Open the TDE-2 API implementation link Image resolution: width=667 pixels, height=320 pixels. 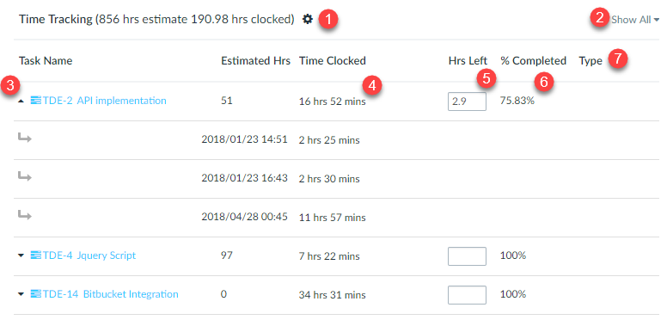point(104,101)
